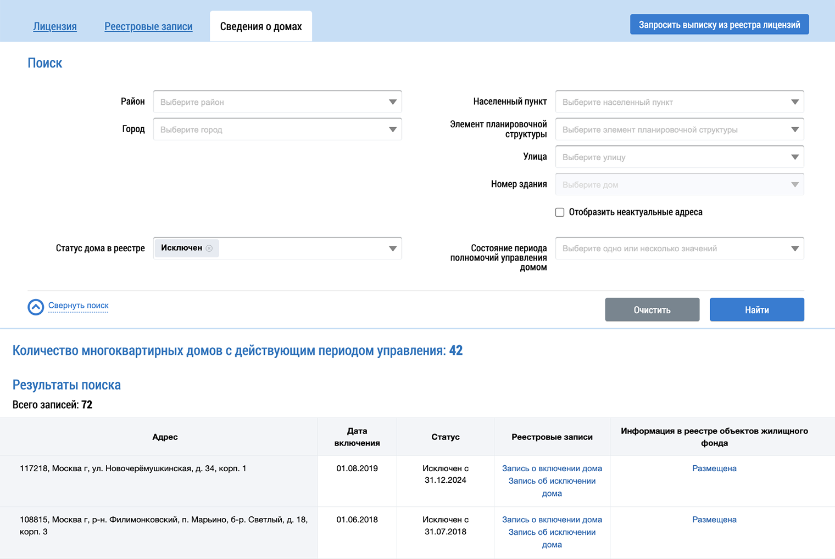
Task: Request license registry extract via Запросить выписку
Action: pyautogui.click(x=719, y=25)
